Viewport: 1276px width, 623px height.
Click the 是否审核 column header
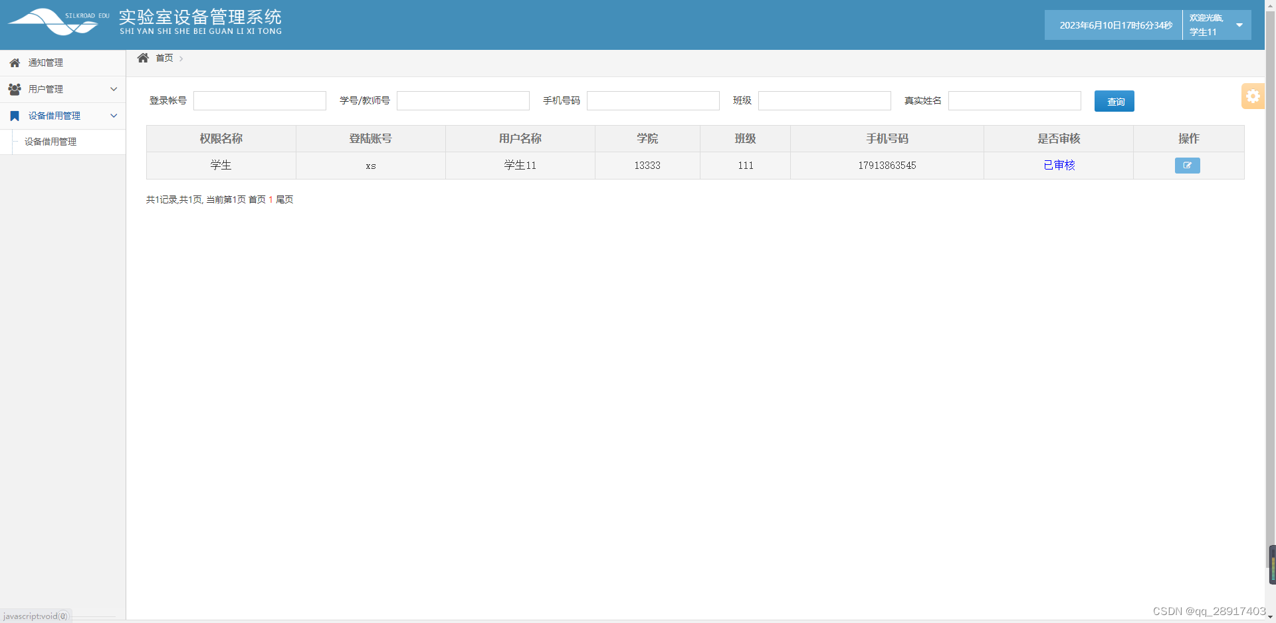[x=1059, y=139]
